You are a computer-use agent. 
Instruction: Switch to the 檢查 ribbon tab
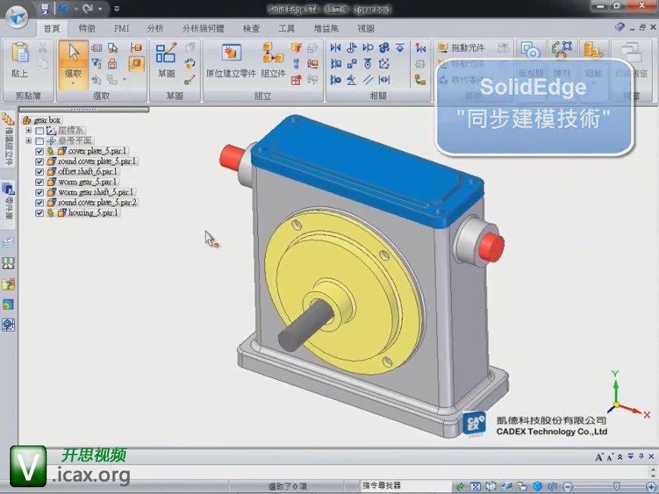pyautogui.click(x=251, y=29)
